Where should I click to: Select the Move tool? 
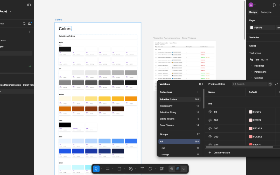click(x=96, y=169)
